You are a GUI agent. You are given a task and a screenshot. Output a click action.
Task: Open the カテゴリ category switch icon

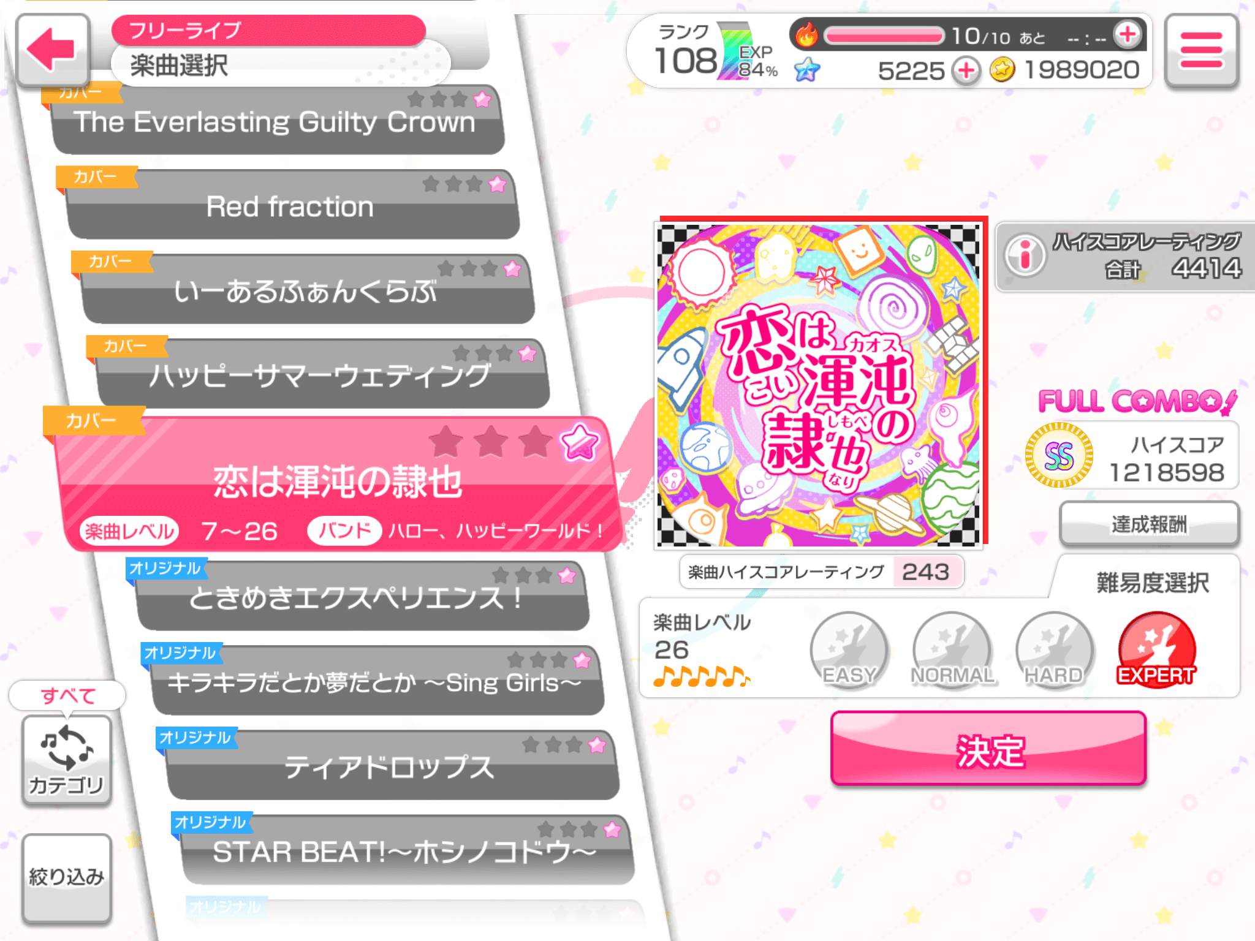(67, 760)
